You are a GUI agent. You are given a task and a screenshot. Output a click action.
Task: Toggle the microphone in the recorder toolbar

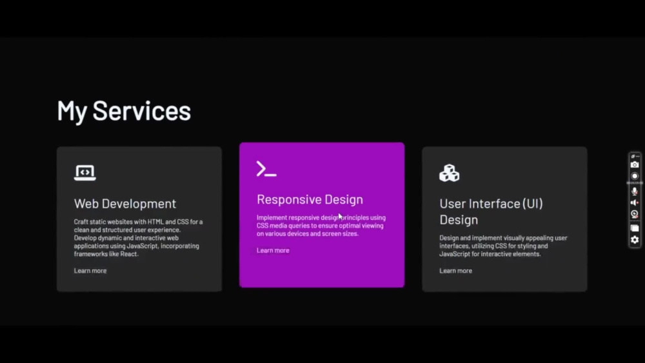point(635,191)
